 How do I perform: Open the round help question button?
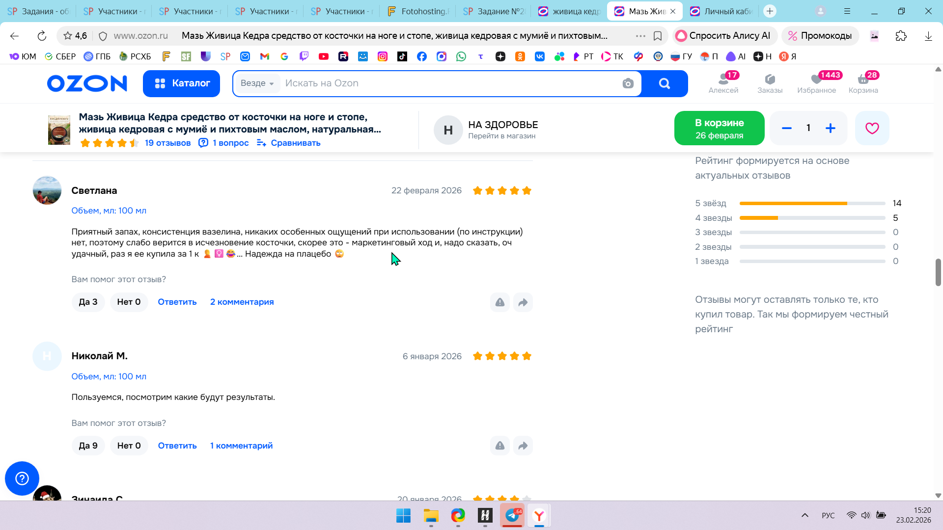click(22, 478)
